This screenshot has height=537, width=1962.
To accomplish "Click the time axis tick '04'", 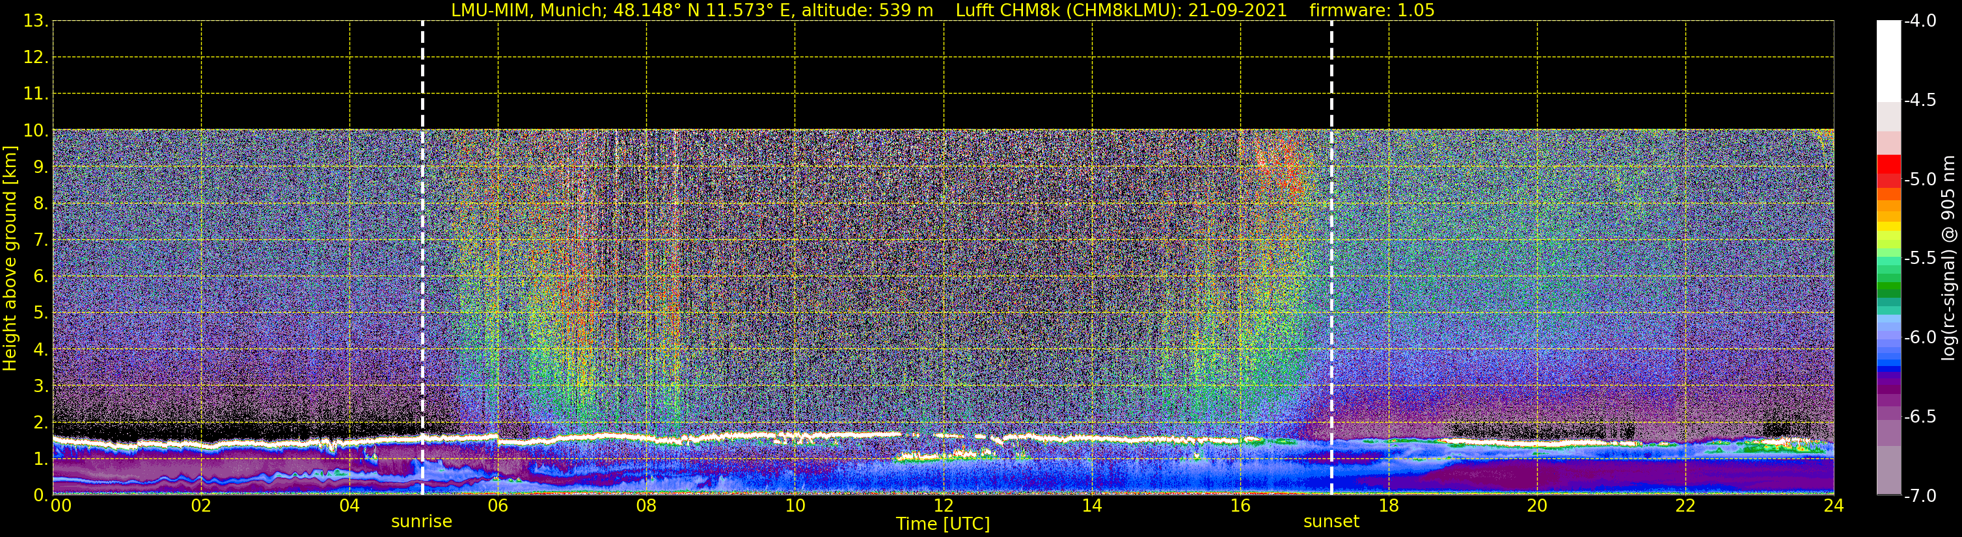I will pyautogui.click(x=349, y=506).
